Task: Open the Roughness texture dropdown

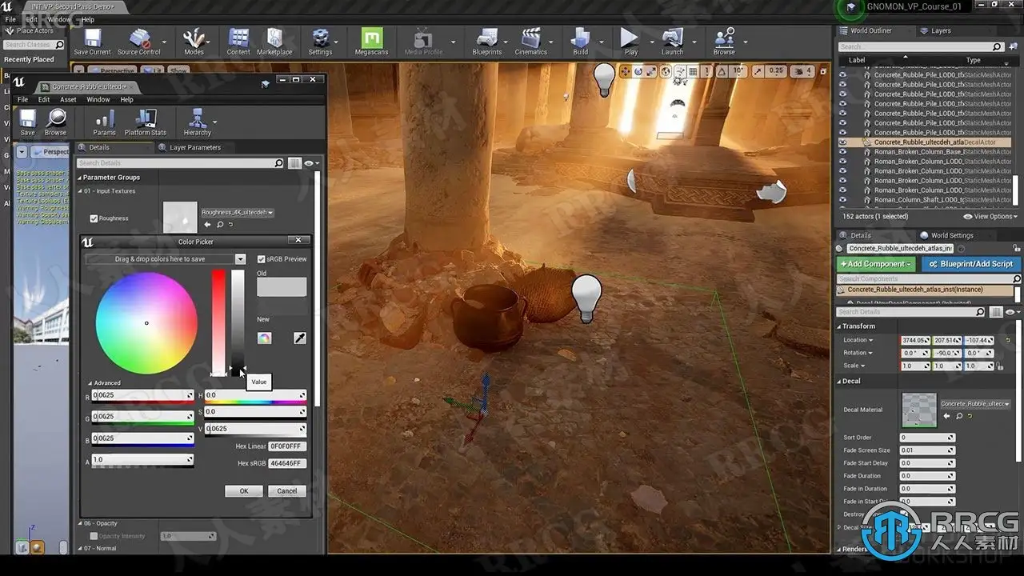Action: coord(238,213)
